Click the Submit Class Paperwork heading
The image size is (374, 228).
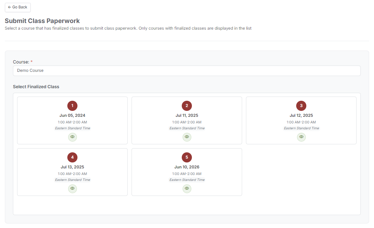point(42,21)
